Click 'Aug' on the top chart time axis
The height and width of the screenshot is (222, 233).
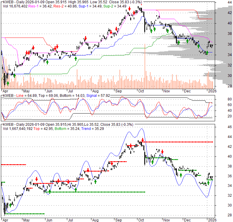tap(95, 91)
